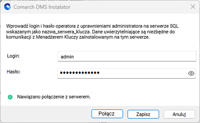Click the "Login:" label
The height and width of the screenshot is (123, 200).
point(14,56)
